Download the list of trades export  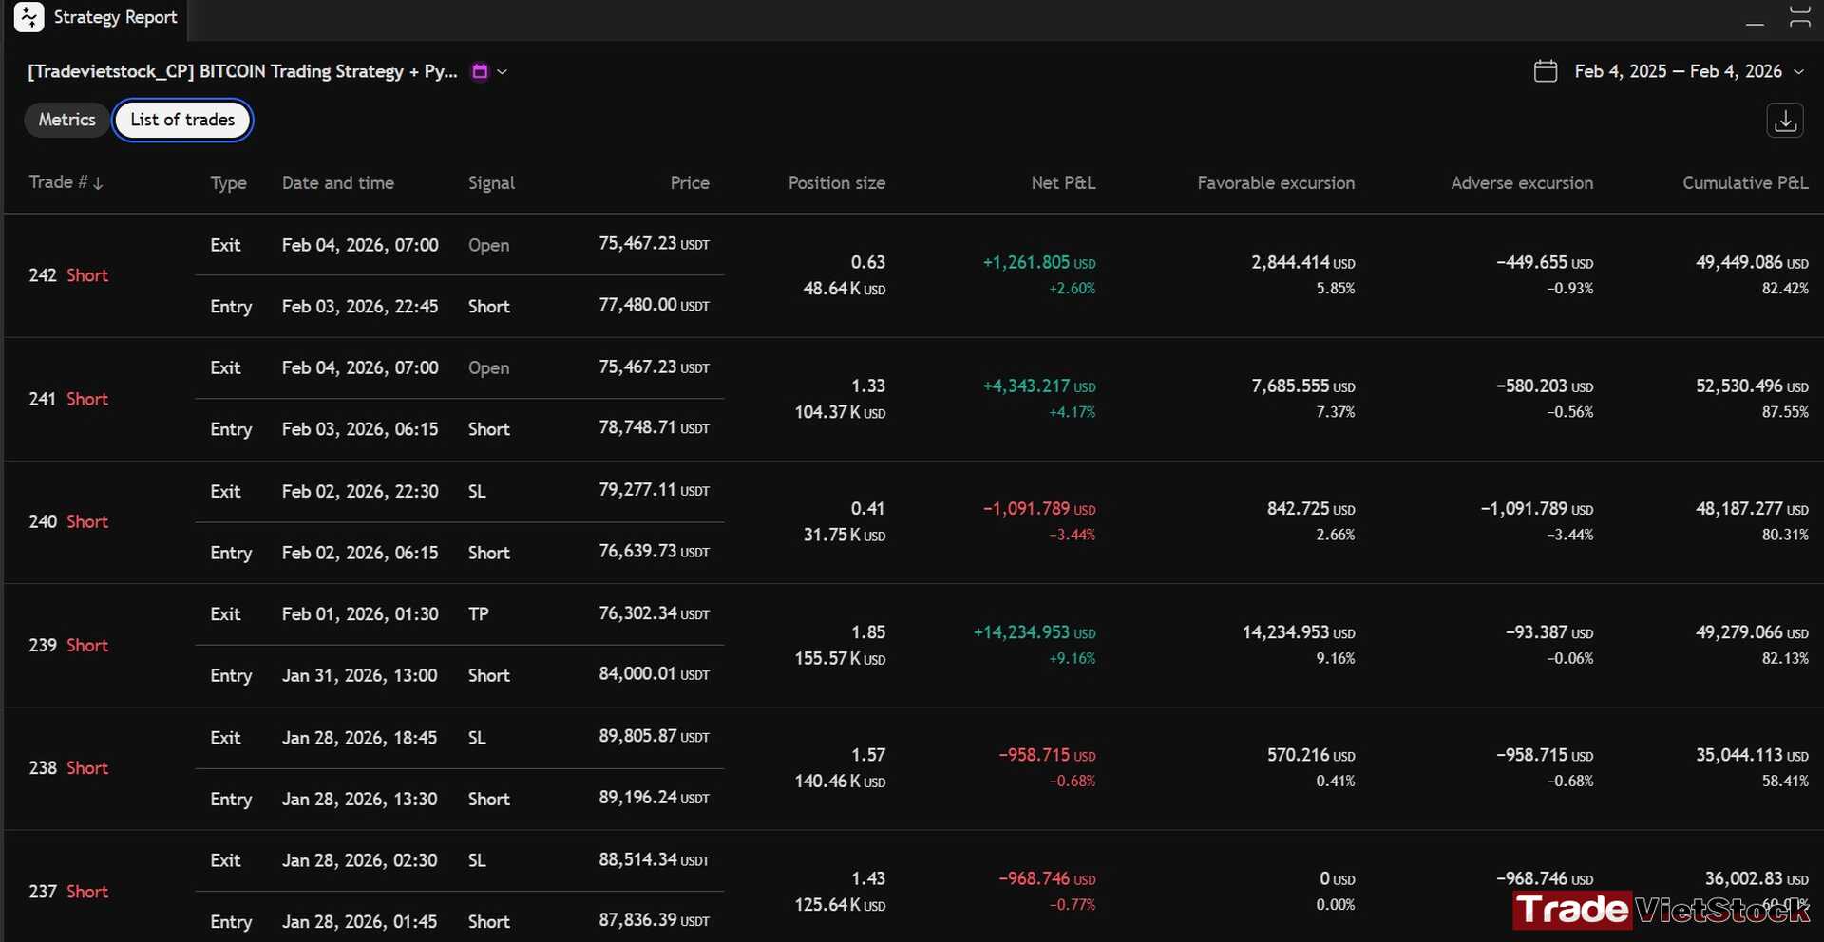[1785, 121]
